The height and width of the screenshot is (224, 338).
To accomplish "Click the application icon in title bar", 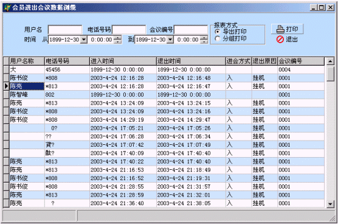I will point(7,7).
